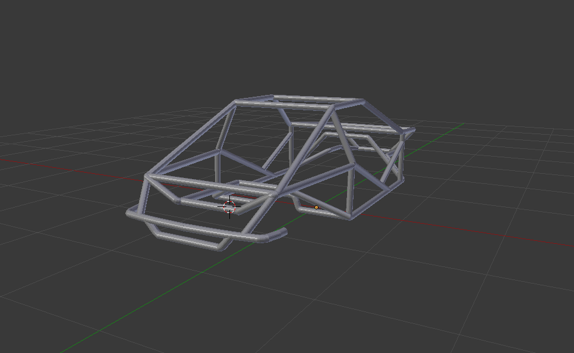This screenshot has height=353, width=574.
Task: Select the front bumper bar of the frame
Action: tap(206, 227)
